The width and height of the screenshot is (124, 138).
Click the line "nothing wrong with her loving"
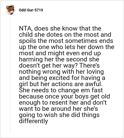61,72
